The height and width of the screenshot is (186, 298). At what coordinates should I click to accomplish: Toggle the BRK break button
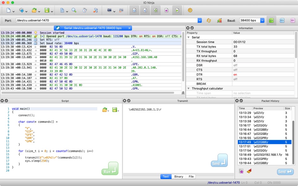point(292,20)
